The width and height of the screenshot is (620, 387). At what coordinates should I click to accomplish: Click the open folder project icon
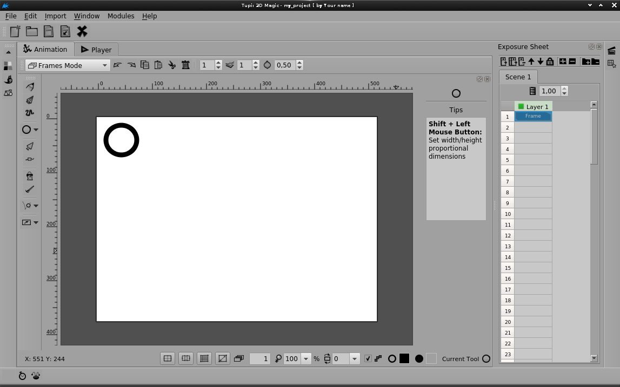[32, 31]
